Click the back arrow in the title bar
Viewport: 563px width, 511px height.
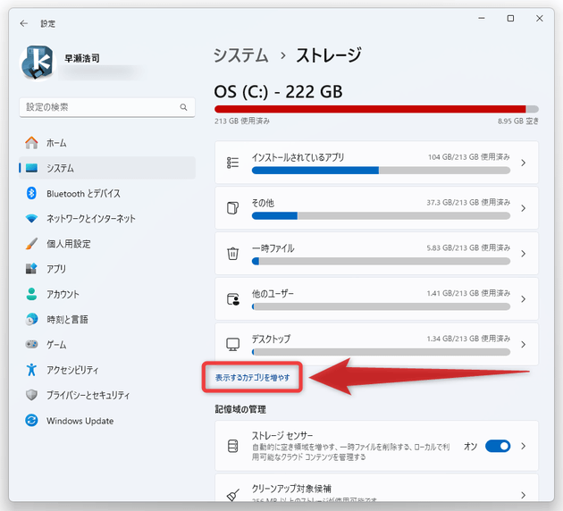(24, 23)
